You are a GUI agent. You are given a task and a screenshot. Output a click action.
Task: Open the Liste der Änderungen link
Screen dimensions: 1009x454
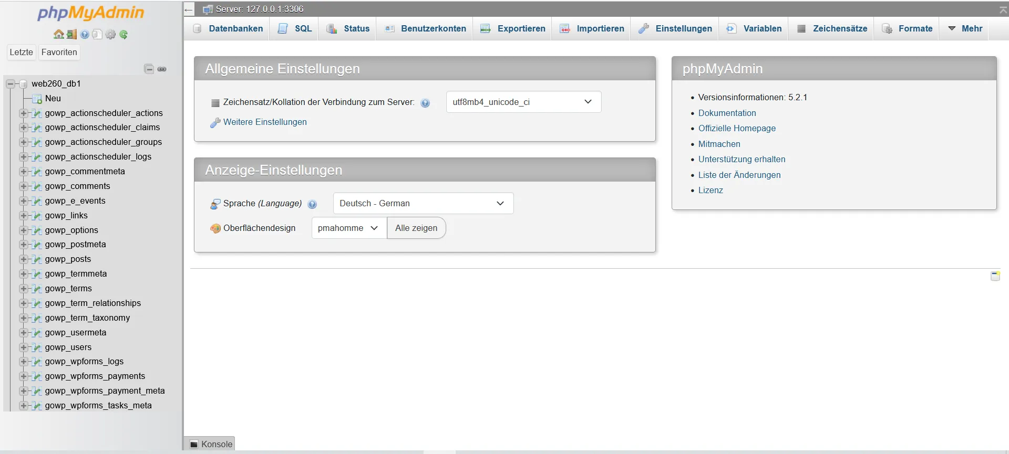tap(739, 175)
